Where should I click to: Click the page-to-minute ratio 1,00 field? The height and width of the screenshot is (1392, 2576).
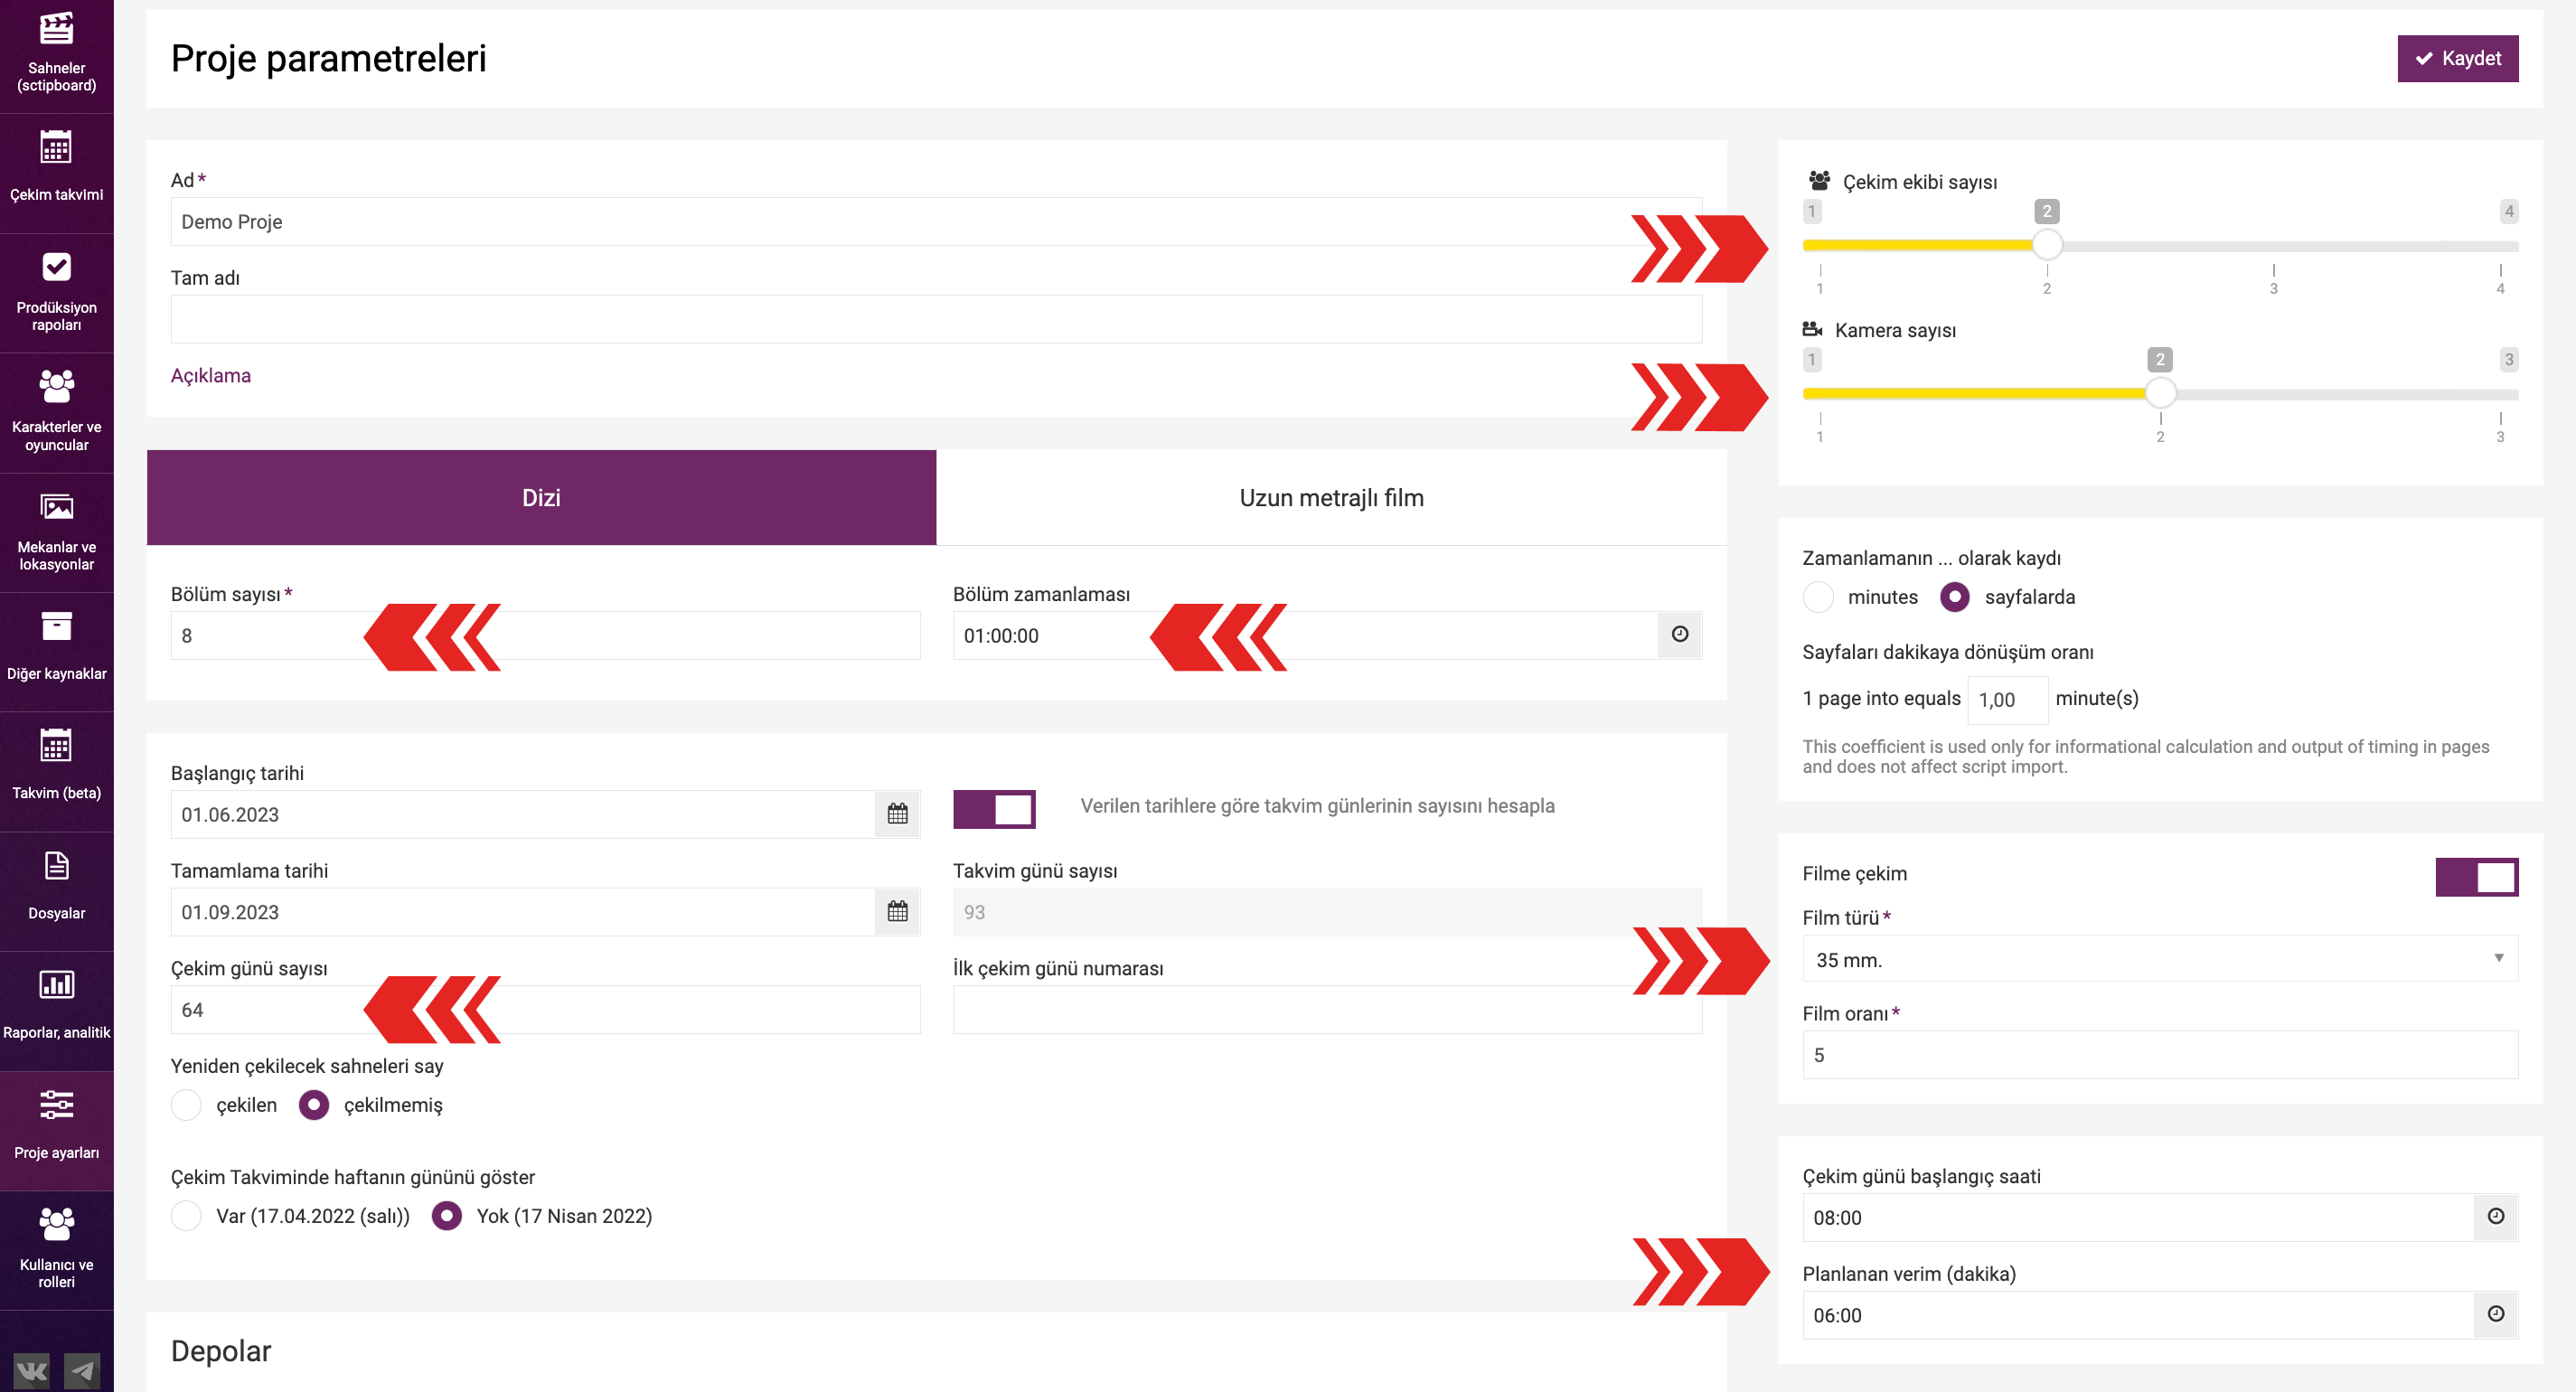tap(2007, 699)
